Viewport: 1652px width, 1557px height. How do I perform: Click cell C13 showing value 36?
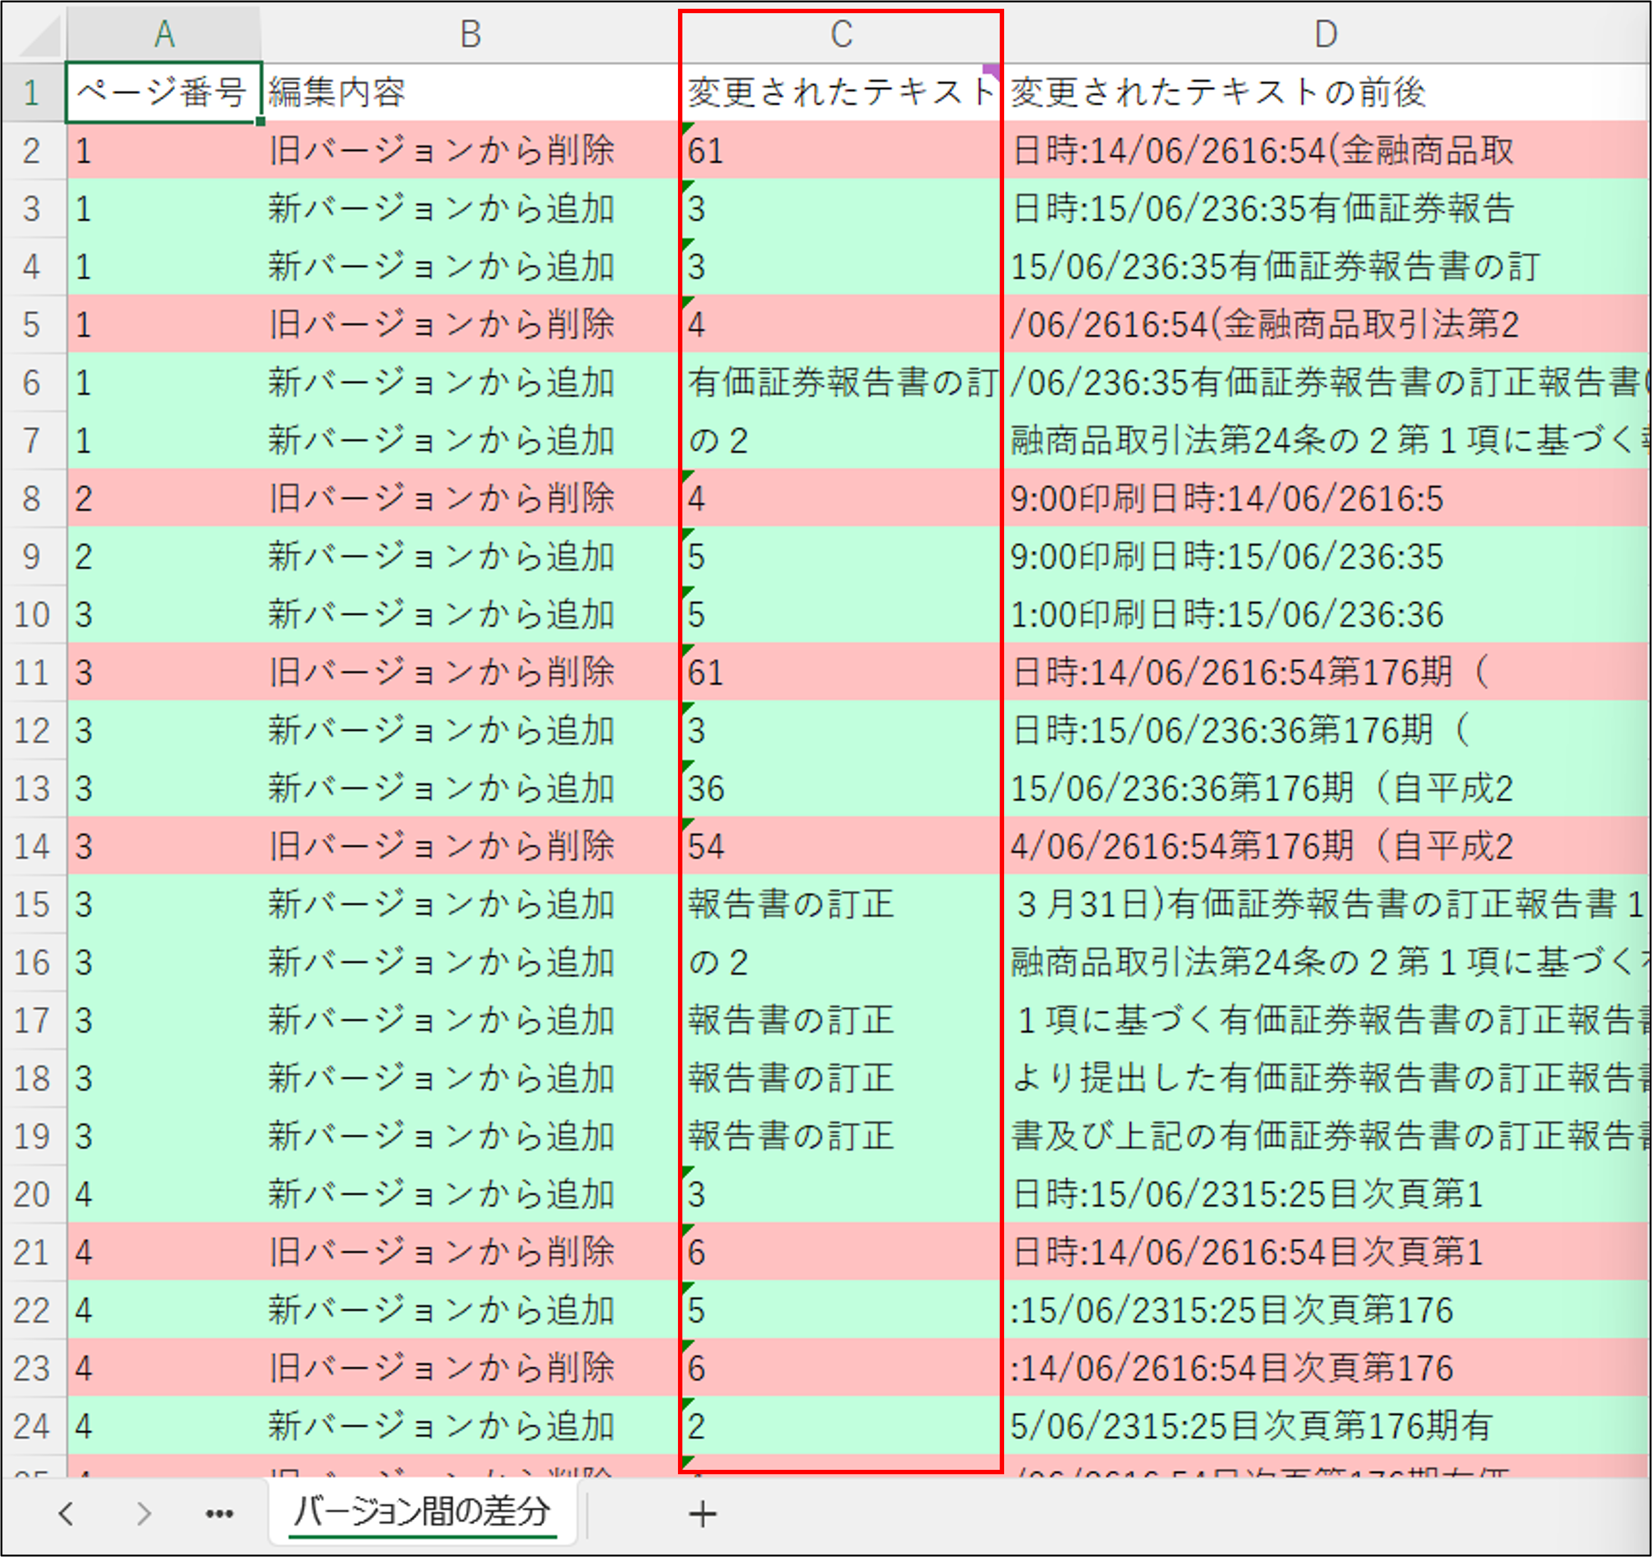click(x=840, y=788)
